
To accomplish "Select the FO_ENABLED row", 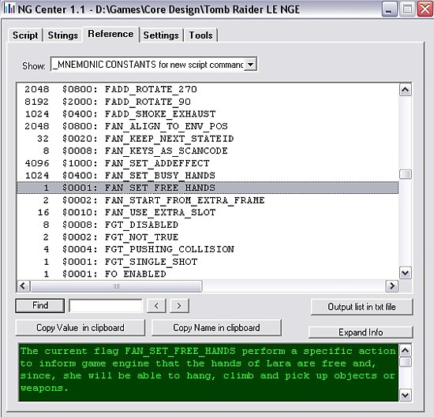I will 208,274.
